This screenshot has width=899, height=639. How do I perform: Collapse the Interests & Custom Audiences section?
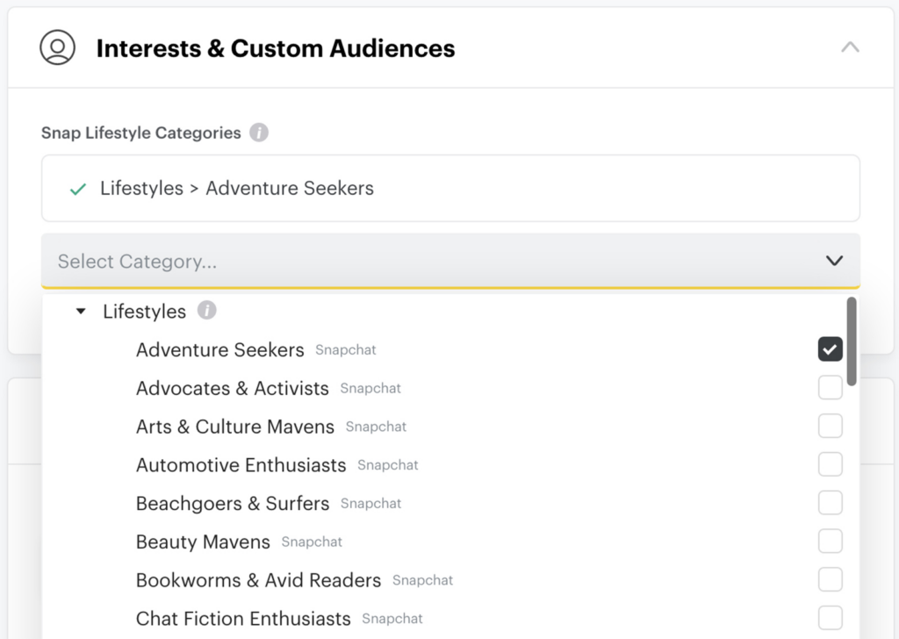850,47
